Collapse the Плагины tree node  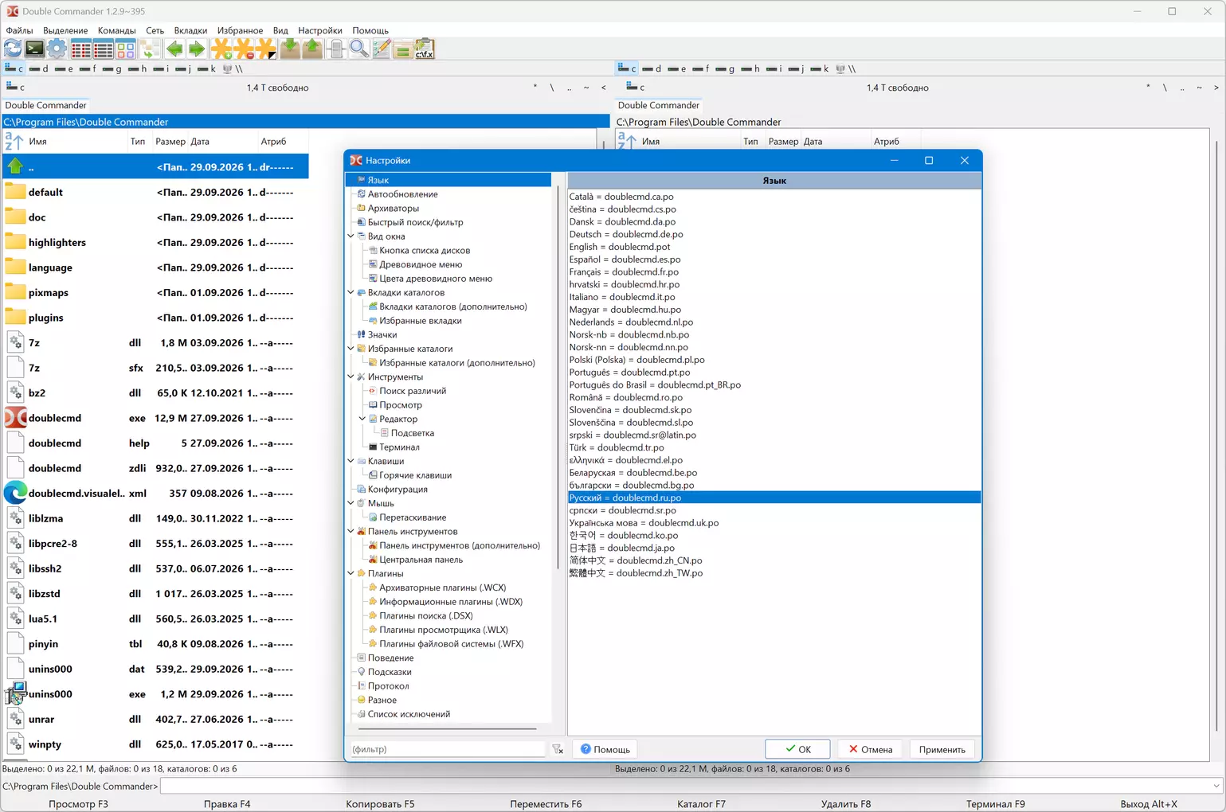(x=351, y=573)
